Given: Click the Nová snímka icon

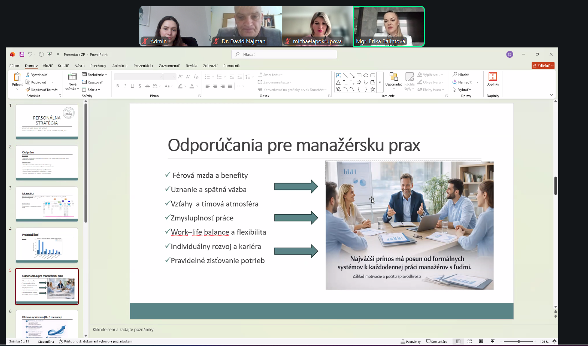Looking at the screenshot, I should point(72,77).
